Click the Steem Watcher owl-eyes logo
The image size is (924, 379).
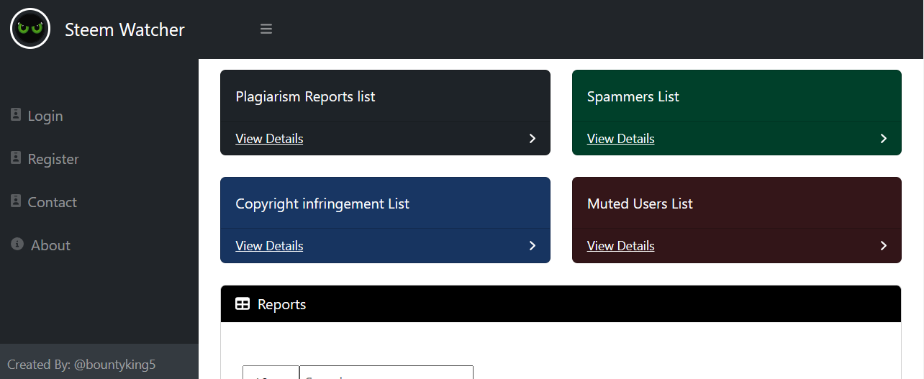coord(30,29)
